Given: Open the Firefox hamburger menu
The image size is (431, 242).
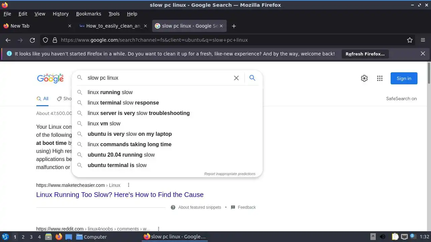Looking at the screenshot, I should [x=423, y=40].
